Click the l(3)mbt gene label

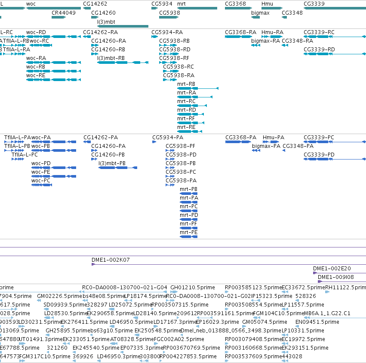click(x=106, y=22)
